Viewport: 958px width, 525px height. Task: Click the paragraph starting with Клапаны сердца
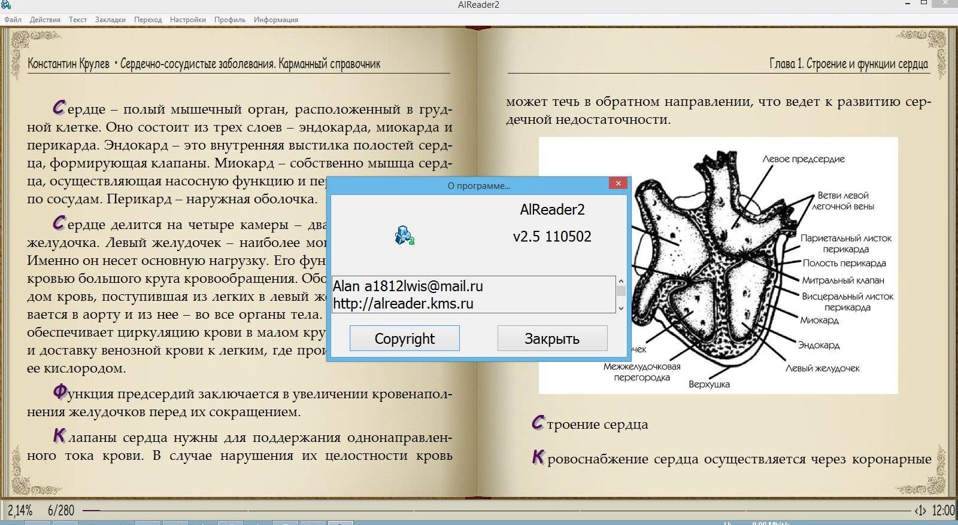point(239,446)
